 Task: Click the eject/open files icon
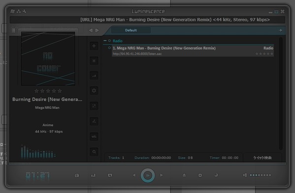(184, 175)
